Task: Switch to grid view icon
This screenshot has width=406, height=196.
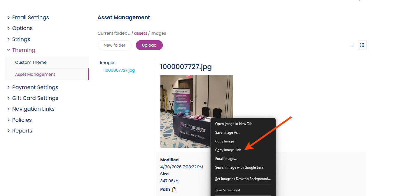Action: coord(362,45)
